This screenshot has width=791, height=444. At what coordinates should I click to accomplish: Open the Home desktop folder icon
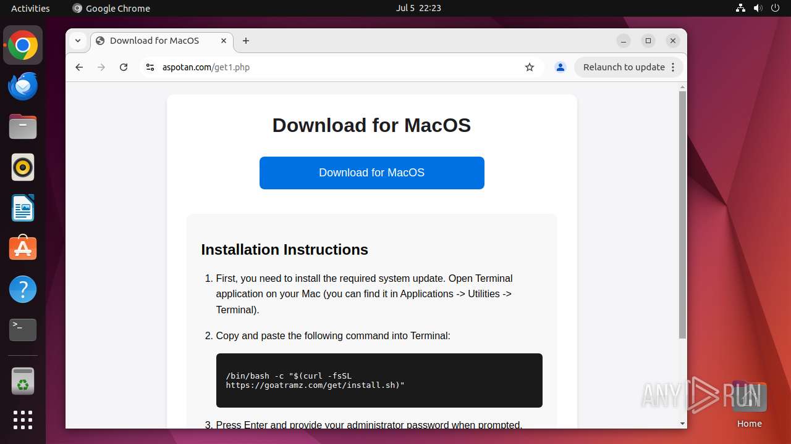[749, 405]
